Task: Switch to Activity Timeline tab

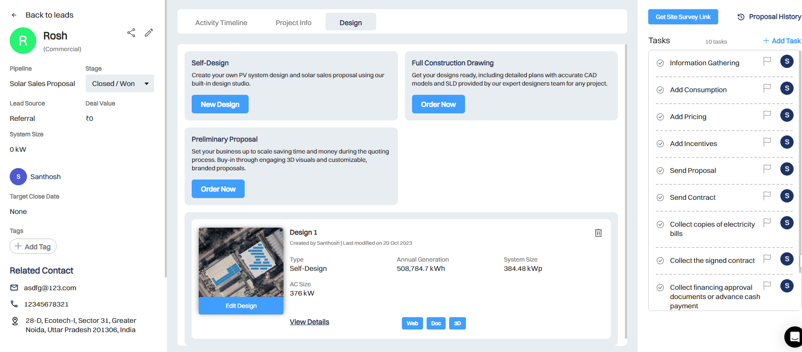Action: 221,23
